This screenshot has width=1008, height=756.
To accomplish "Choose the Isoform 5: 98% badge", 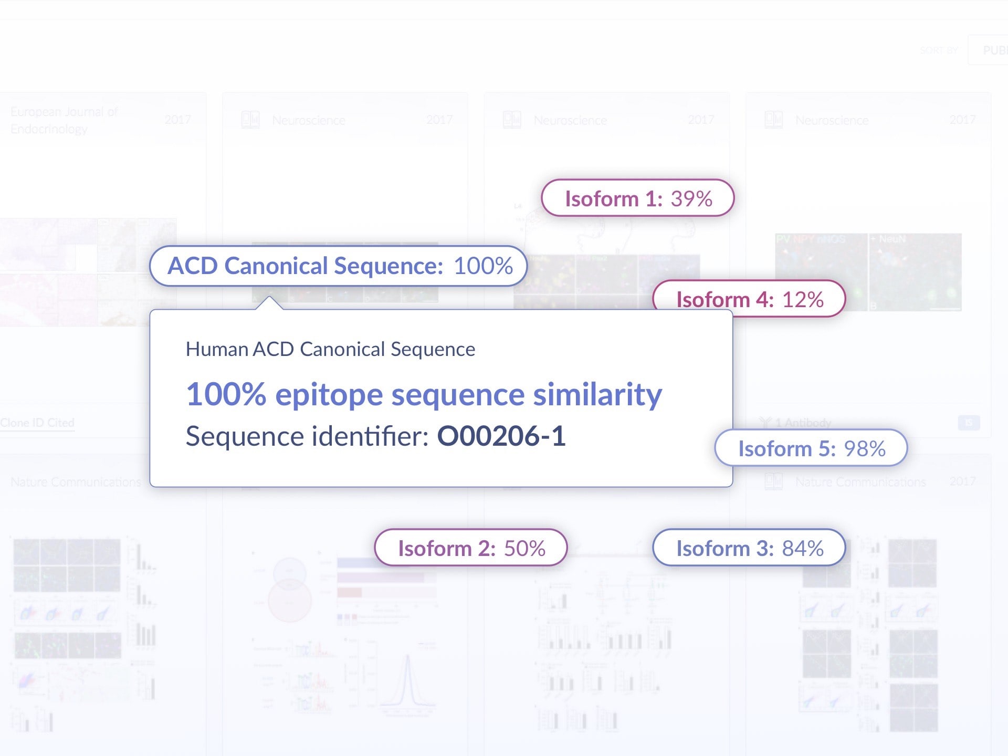I will pos(811,448).
